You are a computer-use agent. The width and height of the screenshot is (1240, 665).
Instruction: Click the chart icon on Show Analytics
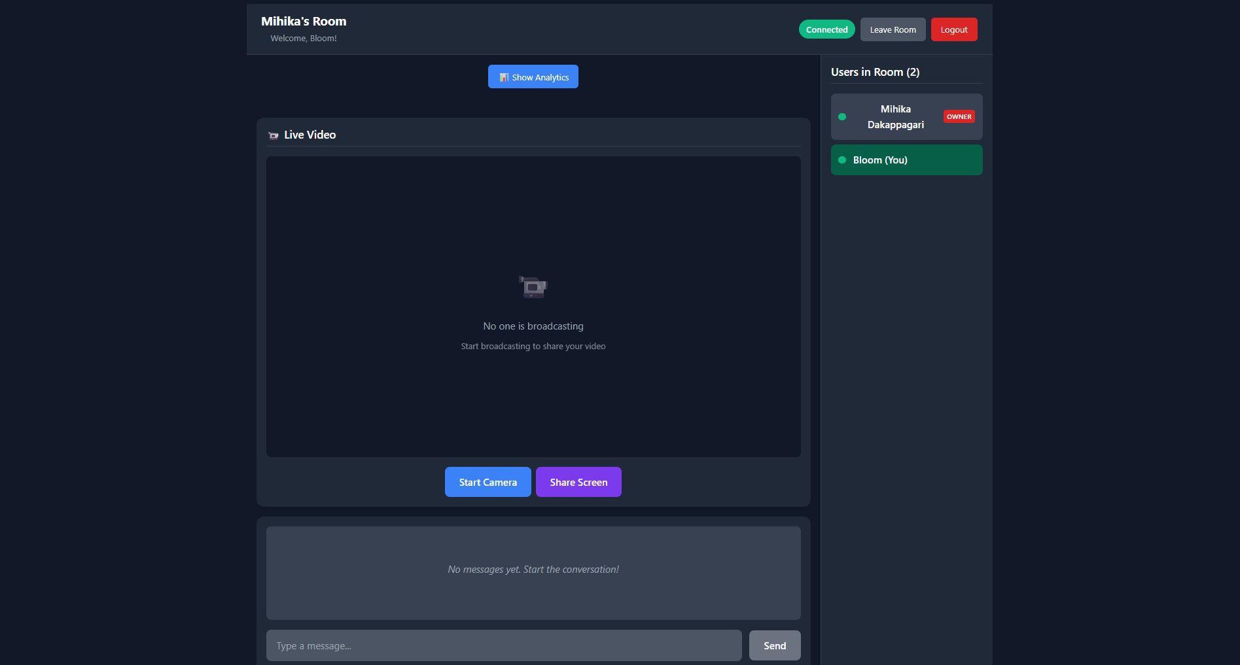click(503, 77)
